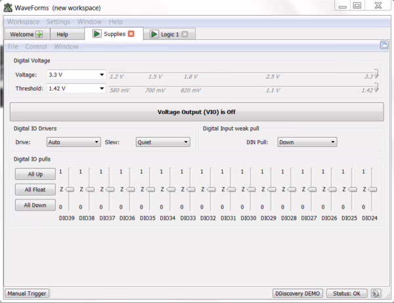This screenshot has width=394, height=303.
Task: Close the Supplies tab with red X
Action: click(x=131, y=33)
